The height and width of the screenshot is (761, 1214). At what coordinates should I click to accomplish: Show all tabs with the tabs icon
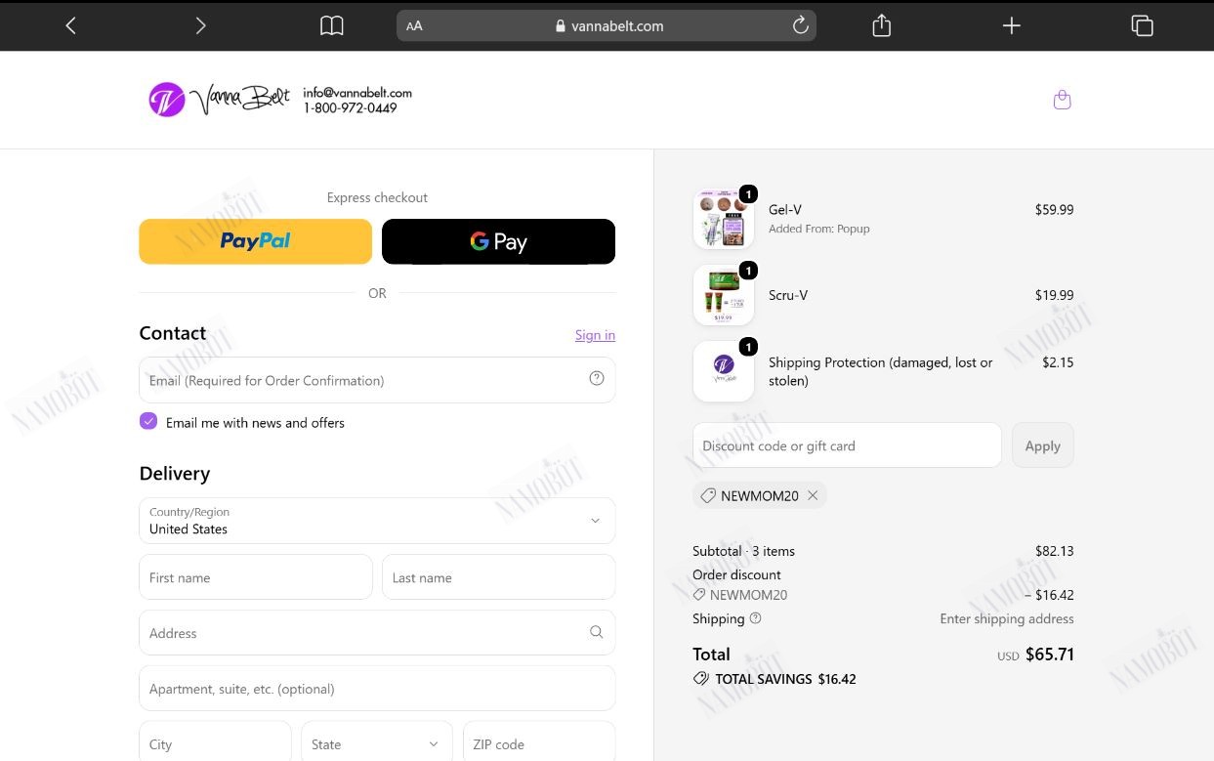tap(1142, 26)
